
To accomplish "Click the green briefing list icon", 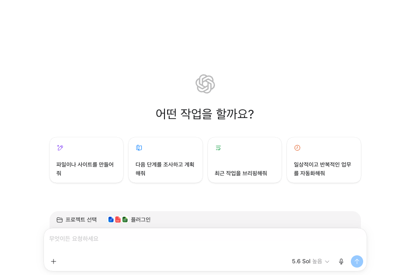I will pyautogui.click(x=218, y=148).
